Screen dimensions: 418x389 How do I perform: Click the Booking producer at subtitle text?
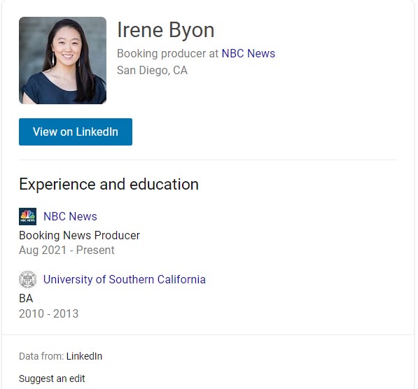(167, 54)
